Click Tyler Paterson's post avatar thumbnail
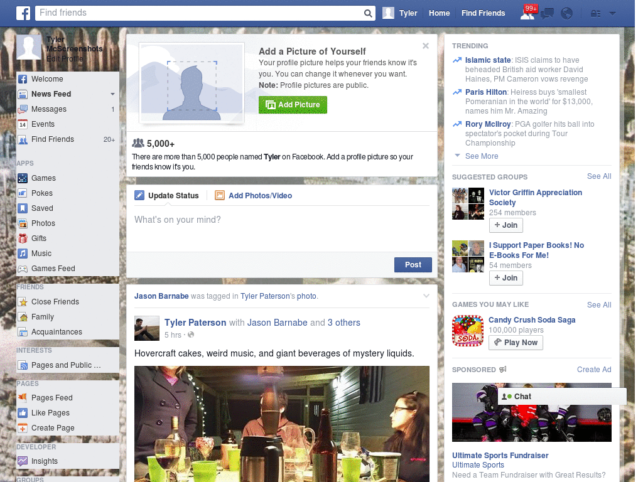Viewport: 643px width, 482px height. (x=147, y=328)
